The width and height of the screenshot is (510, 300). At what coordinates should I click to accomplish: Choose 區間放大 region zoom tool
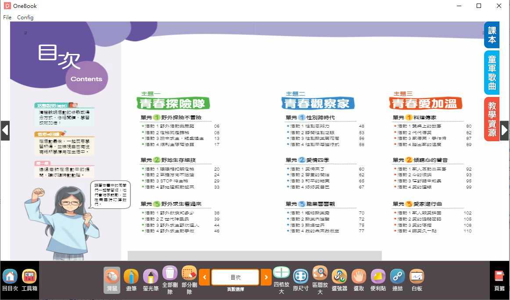(320, 280)
